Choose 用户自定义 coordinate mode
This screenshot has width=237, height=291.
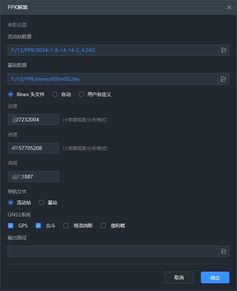[x=81, y=94]
